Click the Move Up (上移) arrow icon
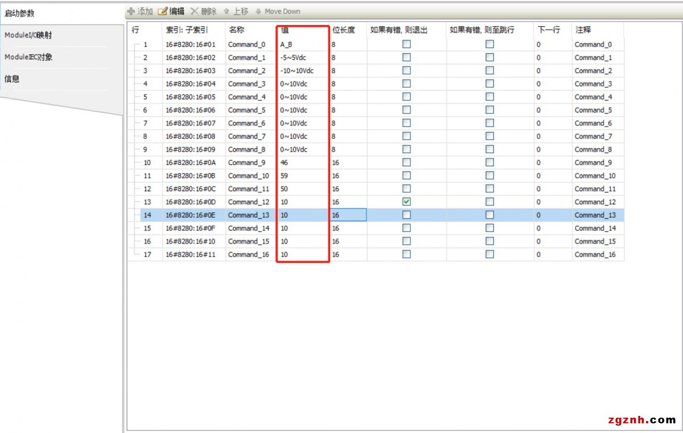This screenshot has height=433, width=683. coord(226,11)
